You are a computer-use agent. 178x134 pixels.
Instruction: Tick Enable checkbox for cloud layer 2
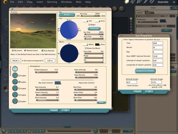(x=19, y=89)
